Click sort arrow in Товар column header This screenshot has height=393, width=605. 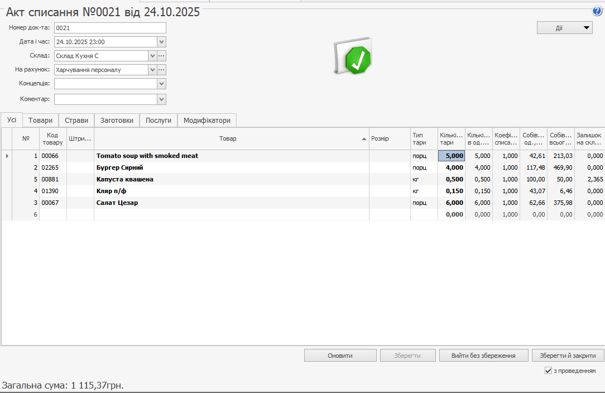[x=364, y=138]
